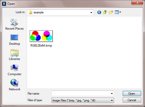Open the Files of type dropdown

83,100
